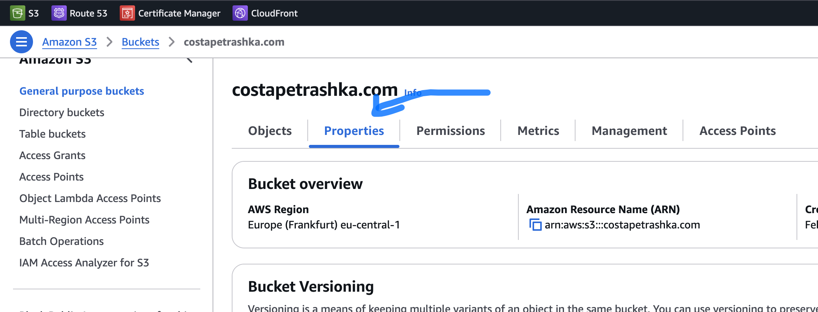Click the Certificate Manager shortcut icon
Image resolution: width=818 pixels, height=312 pixels.
pos(127,13)
